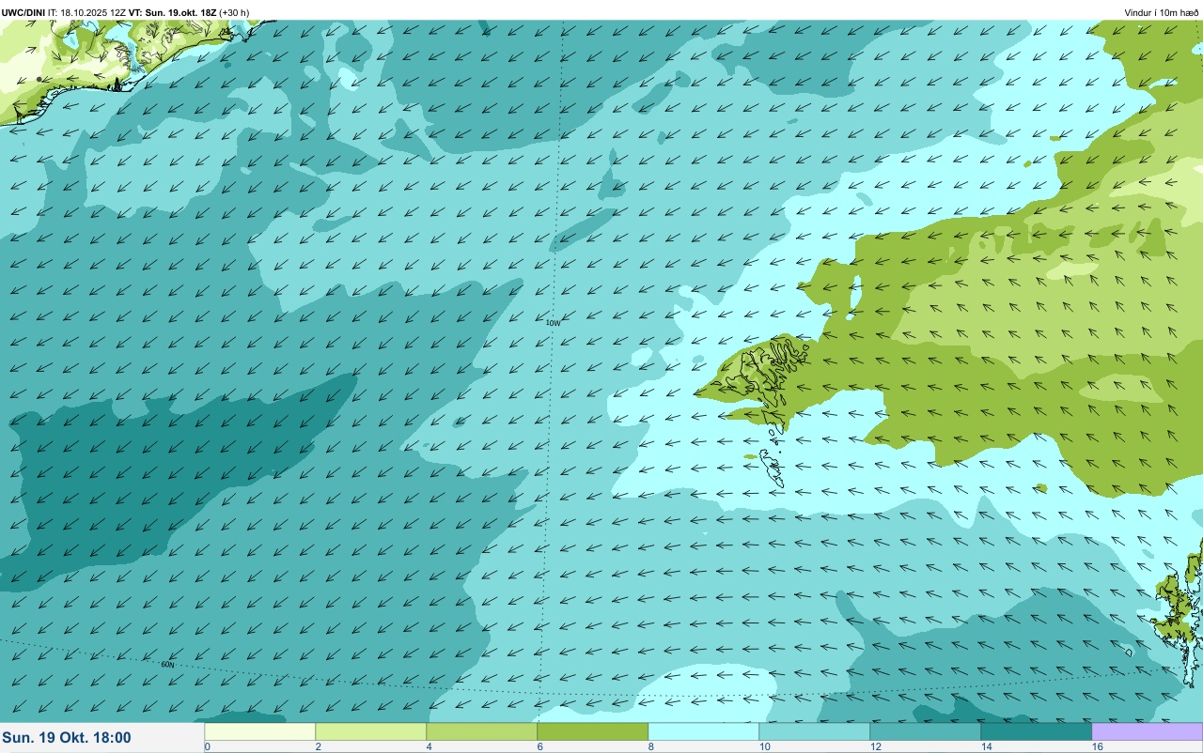Screen dimensions: 1203x753
Task: Click the light green 2–4 legend swatch
Action: coord(370,731)
